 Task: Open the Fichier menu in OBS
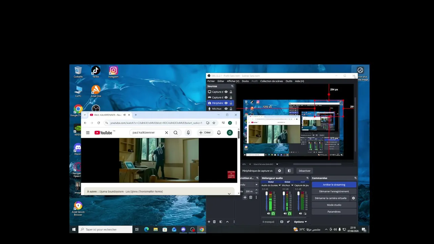point(211,81)
